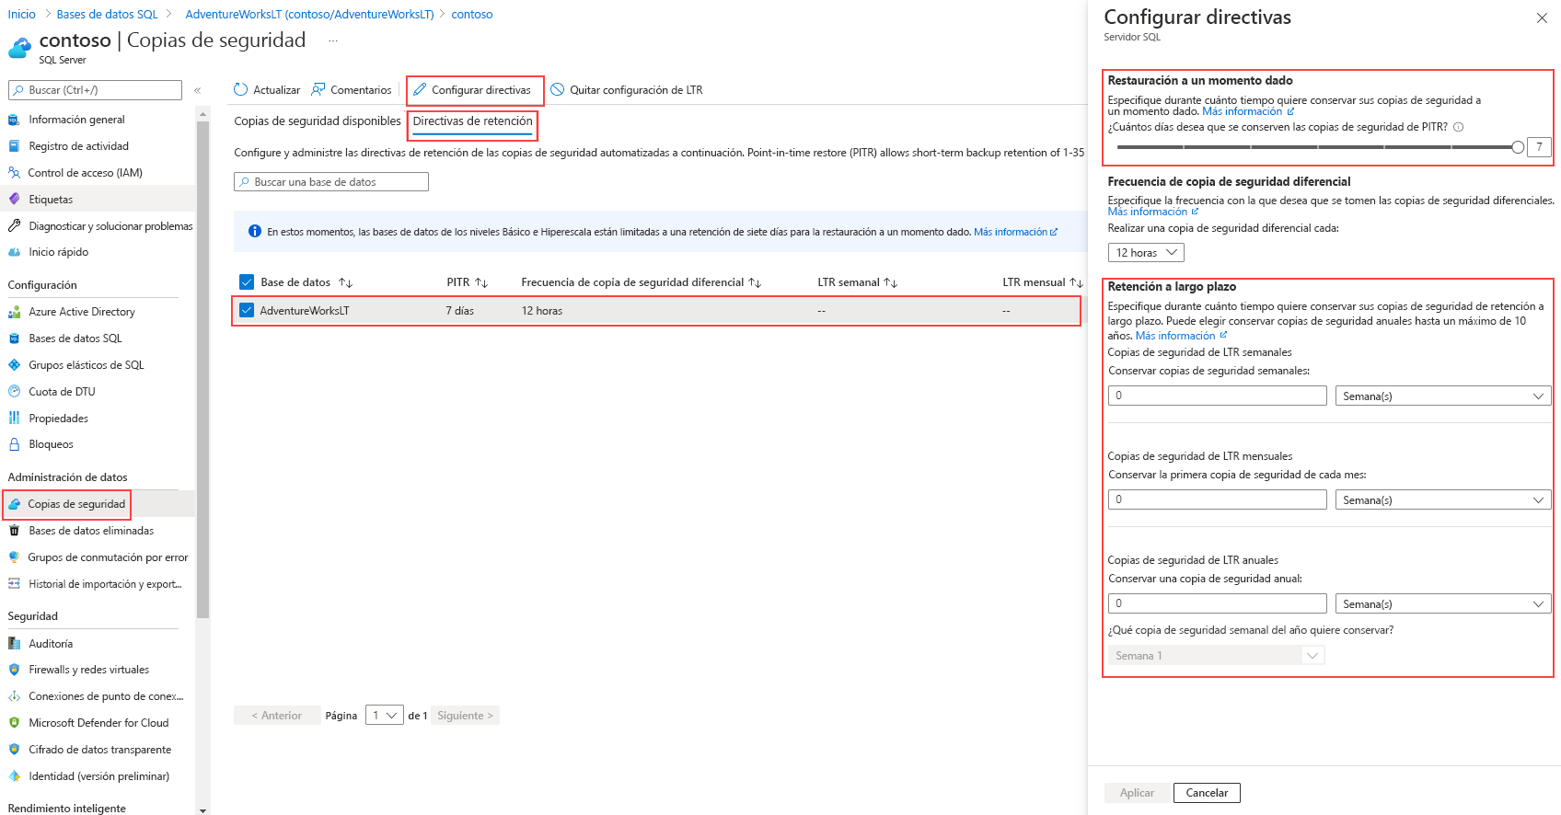Click the Grupos de conmutación por error icon
The width and height of the screenshot is (1561, 815).
[x=14, y=557]
